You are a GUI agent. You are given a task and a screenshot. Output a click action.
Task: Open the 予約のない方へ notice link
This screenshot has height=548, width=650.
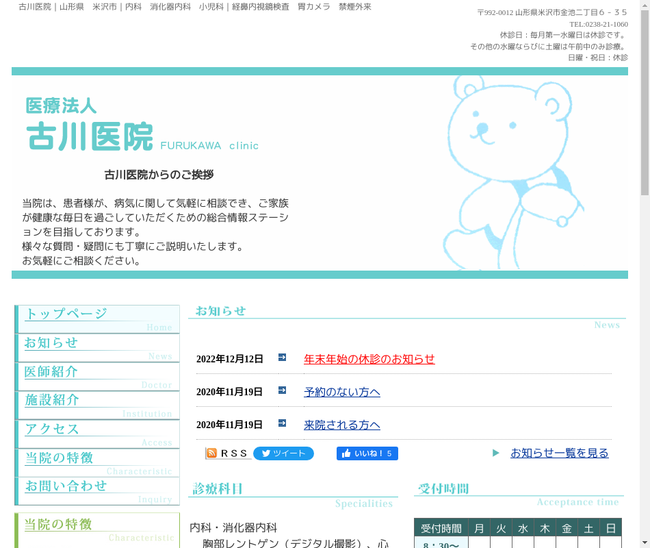[341, 393]
